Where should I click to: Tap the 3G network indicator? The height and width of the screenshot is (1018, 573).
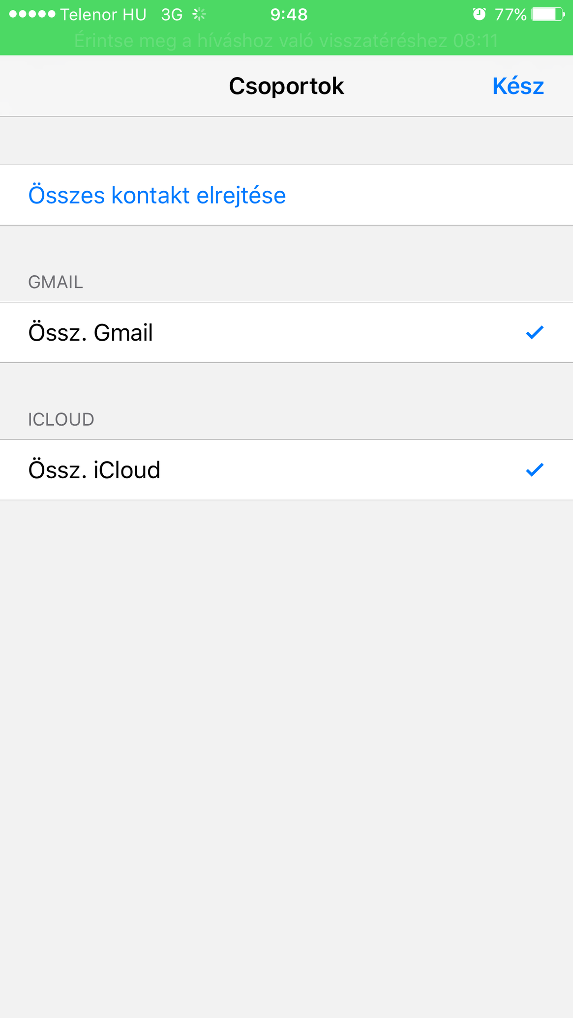[x=172, y=15]
